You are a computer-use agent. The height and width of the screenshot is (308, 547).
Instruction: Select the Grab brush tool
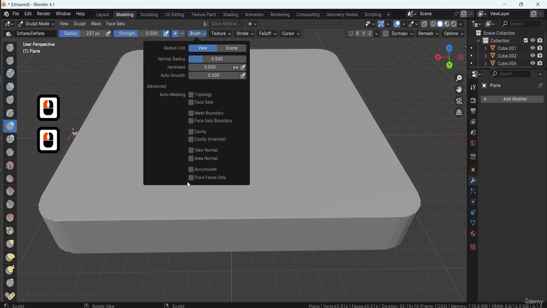tap(10, 243)
